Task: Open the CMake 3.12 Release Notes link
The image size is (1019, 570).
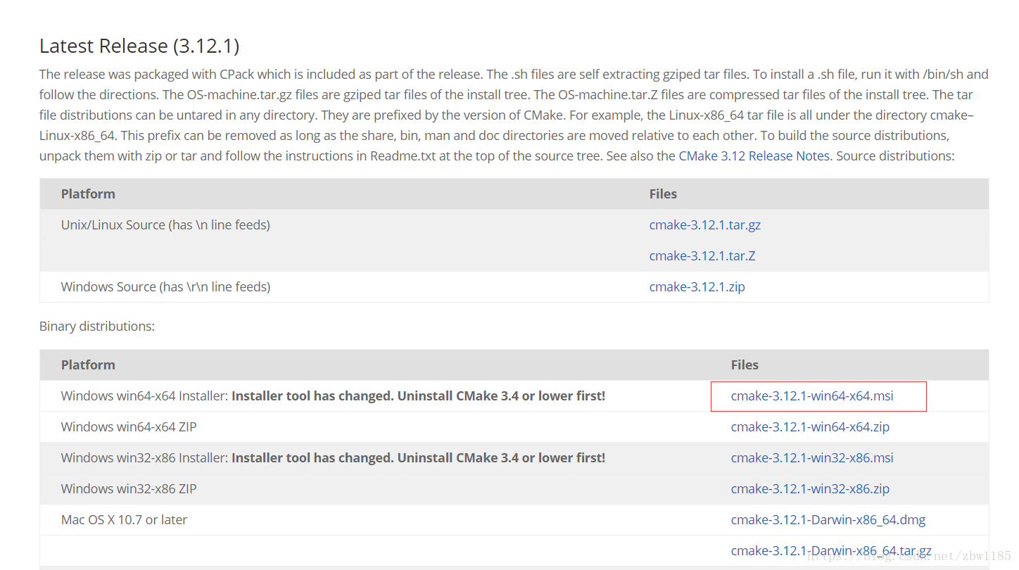Action: (x=754, y=156)
